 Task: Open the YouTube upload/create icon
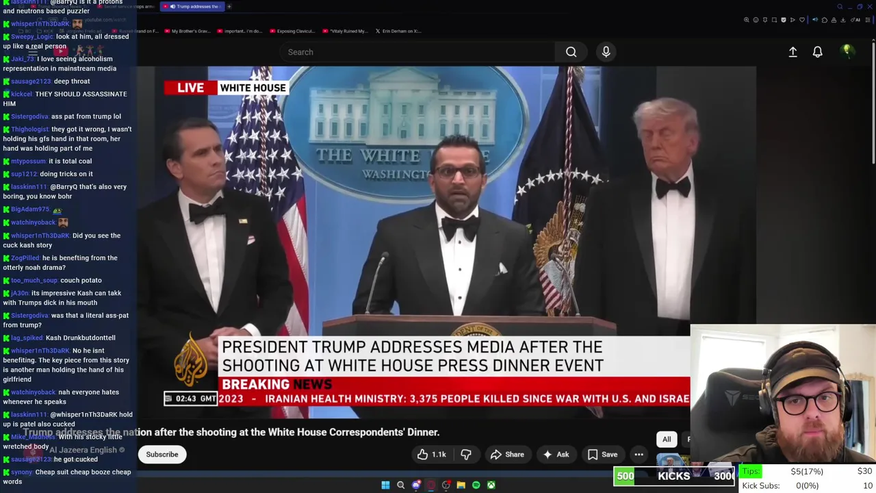793,52
